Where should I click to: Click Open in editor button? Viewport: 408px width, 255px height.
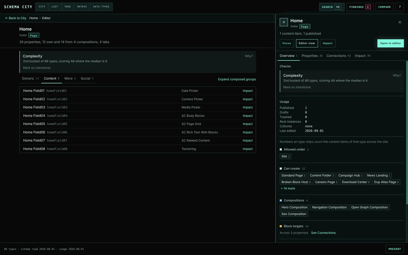390,43
